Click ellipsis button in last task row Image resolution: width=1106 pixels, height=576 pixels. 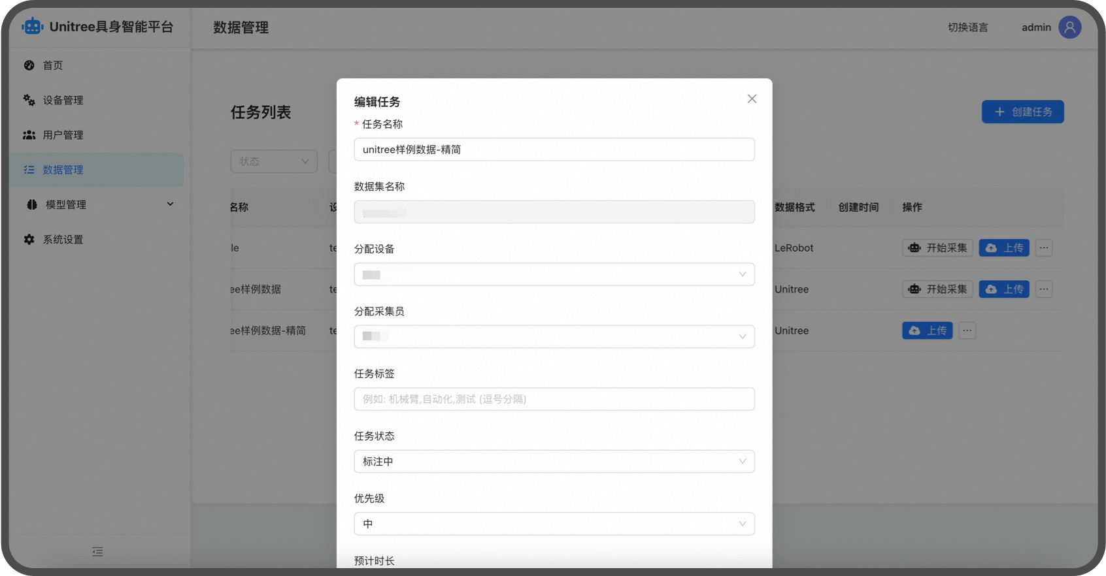[967, 330]
